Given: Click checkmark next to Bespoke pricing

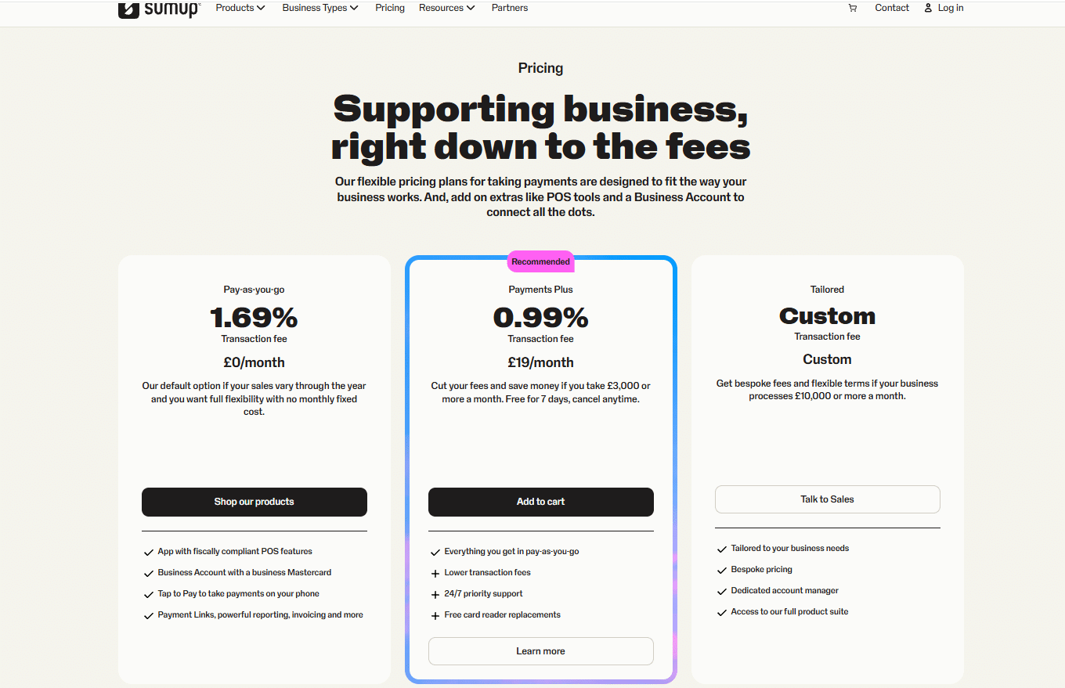Looking at the screenshot, I should [x=722, y=570].
